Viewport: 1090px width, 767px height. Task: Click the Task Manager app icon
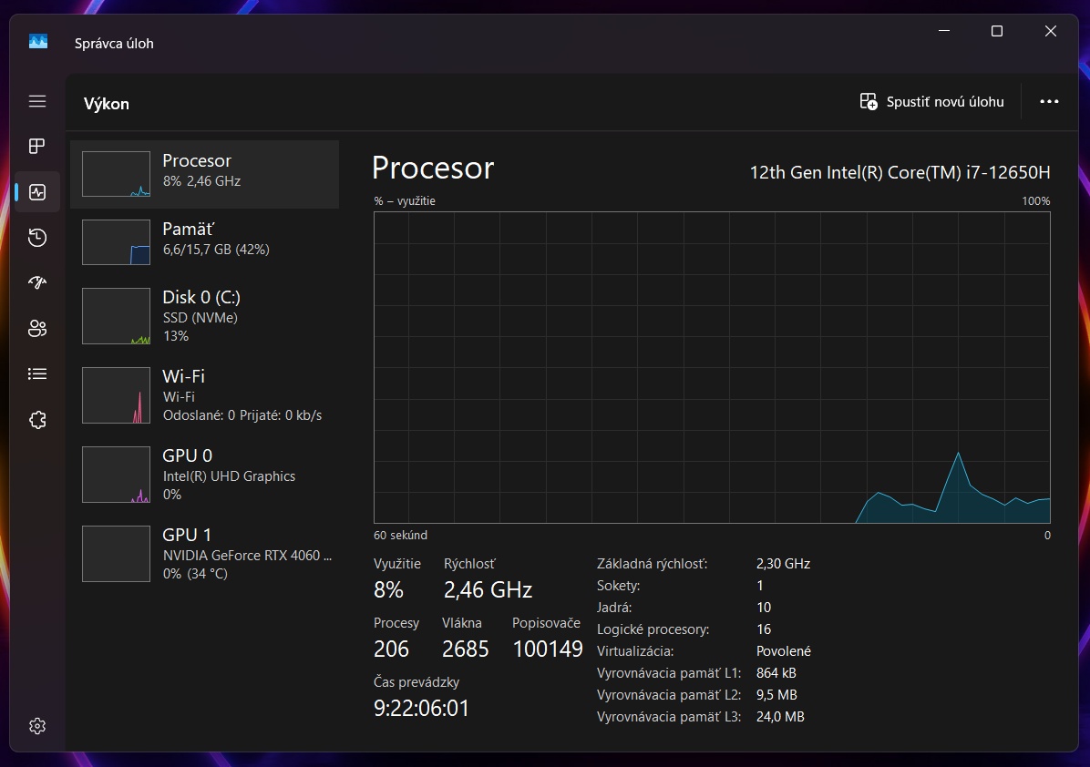tap(38, 42)
